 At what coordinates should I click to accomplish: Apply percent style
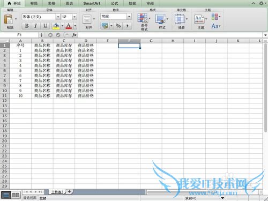(118, 26)
